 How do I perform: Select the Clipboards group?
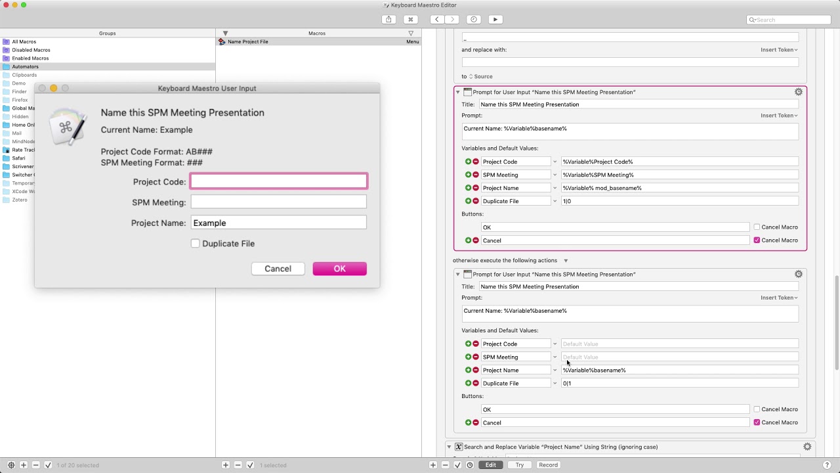(x=24, y=75)
